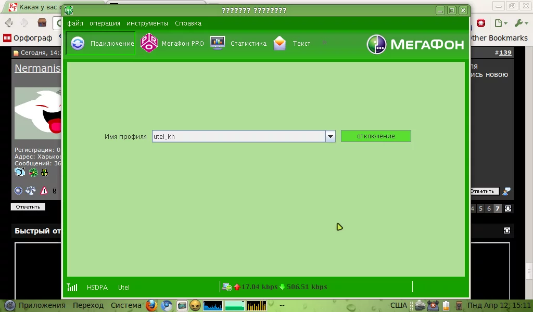Viewport: 533px width, 312px height.
Task: Click the browser back arrow button
Action: click(9, 23)
